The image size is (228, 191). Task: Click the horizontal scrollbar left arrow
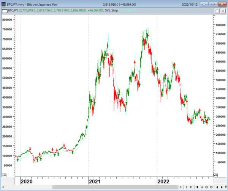(3, 187)
